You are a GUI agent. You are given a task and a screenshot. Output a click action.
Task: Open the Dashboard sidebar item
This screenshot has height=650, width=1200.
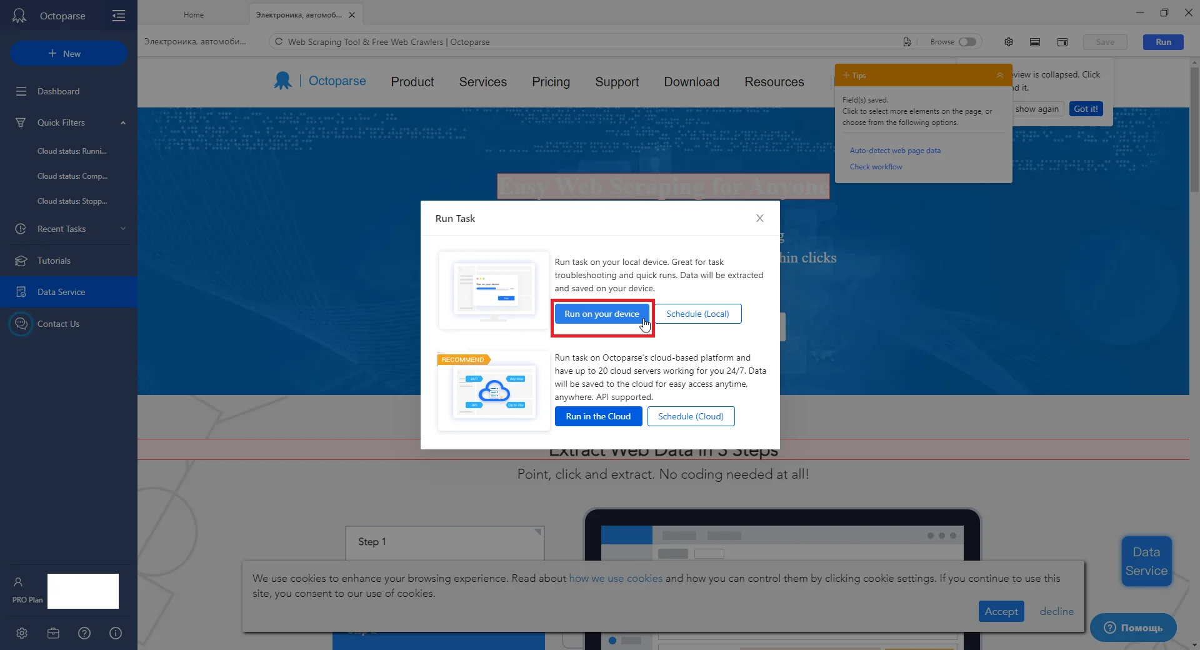coord(69,91)
